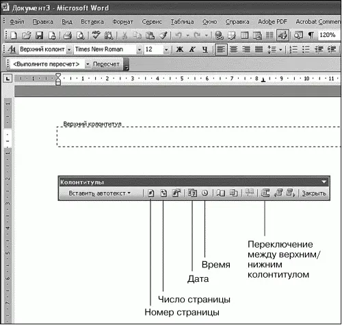This screenshot has width=342, height=325.
Task: Switch between header and footer
Action: pos(265,193)
